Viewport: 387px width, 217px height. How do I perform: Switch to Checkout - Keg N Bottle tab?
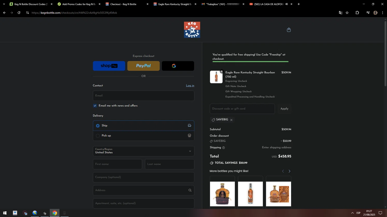(127, 4)
